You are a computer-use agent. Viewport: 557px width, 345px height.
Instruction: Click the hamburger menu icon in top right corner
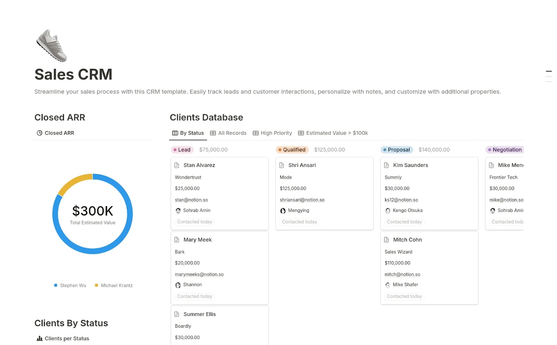[x=549, y=76]
